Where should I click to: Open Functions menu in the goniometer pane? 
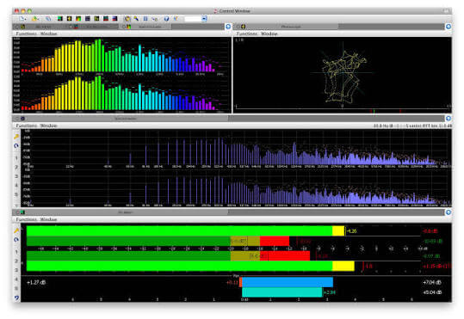247,34
